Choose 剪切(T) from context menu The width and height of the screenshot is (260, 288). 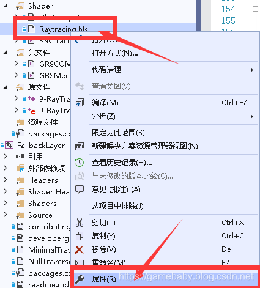coord(103,223)
